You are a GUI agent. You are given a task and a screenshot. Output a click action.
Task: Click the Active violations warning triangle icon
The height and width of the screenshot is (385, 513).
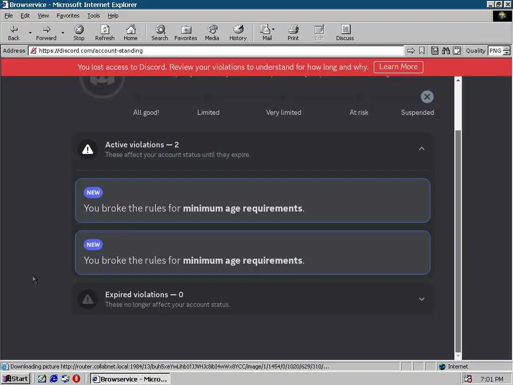point(87,149)
